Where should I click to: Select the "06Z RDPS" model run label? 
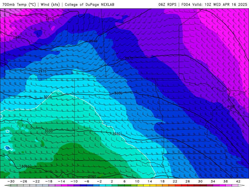167,4
